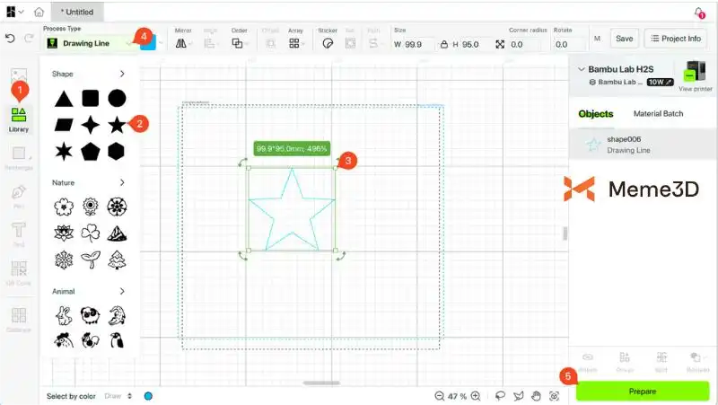Image resolution: width=718 pixels, height=405 pixels.
Task: Click the home icon
Action: [x=39, y=13]
